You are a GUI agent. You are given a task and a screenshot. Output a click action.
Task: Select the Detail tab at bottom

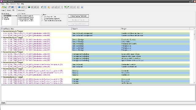(3, 103)
